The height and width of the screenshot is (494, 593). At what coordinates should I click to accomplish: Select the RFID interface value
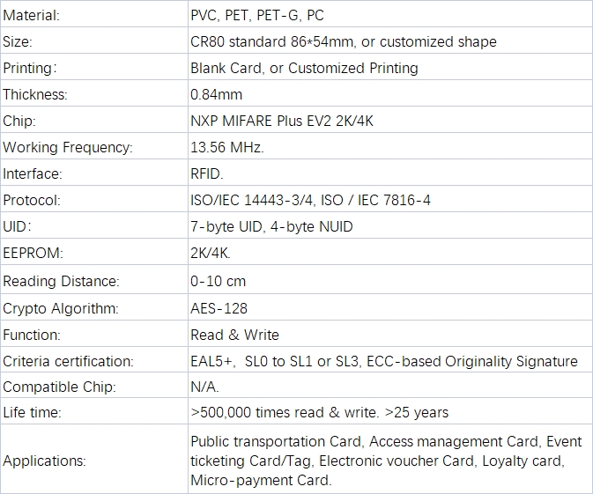pyautogui.click(x=207, y=173)
